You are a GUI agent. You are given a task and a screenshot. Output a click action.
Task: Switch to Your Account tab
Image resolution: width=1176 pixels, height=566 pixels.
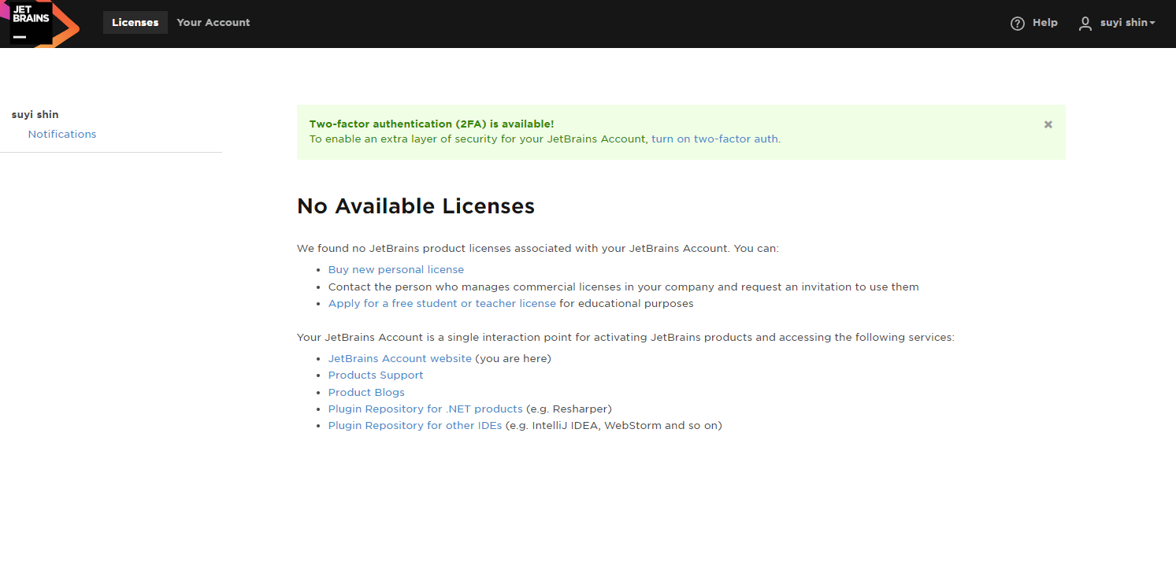pos(213,23)
